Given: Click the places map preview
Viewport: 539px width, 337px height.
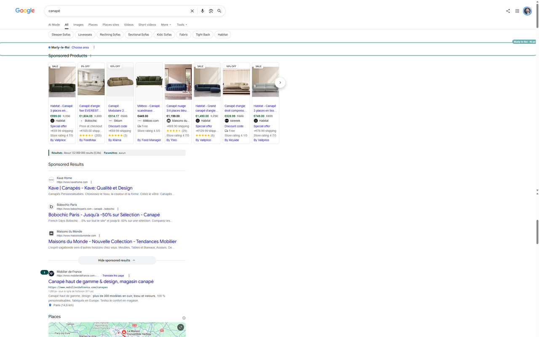Looking at the screenshot, I should click(117, 329).
